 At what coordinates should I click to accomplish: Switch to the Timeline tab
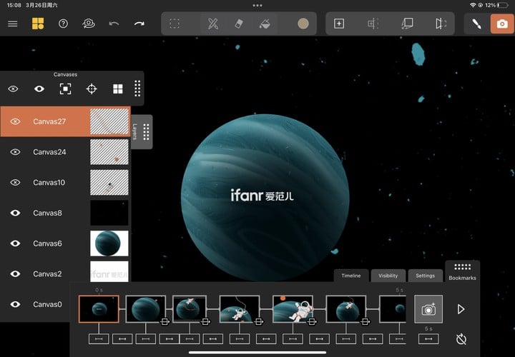350,276
